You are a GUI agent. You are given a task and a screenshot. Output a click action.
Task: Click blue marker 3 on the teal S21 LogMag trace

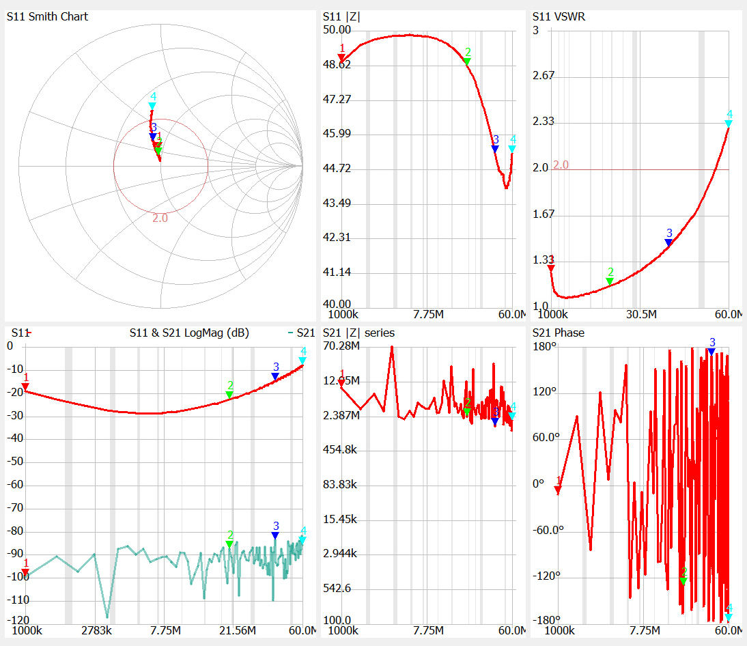(x=275, y=535)
